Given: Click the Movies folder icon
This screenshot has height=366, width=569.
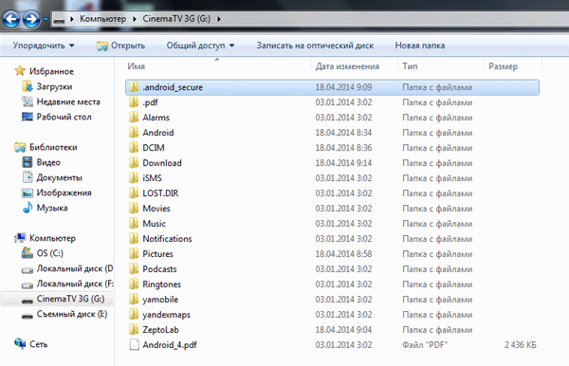Looking at the screenshot, I should [x=134, y=209].
